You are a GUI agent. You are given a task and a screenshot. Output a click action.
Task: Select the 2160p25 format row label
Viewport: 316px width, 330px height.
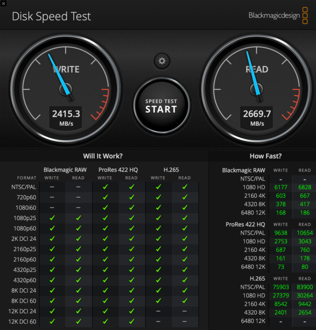coord(25,249)
